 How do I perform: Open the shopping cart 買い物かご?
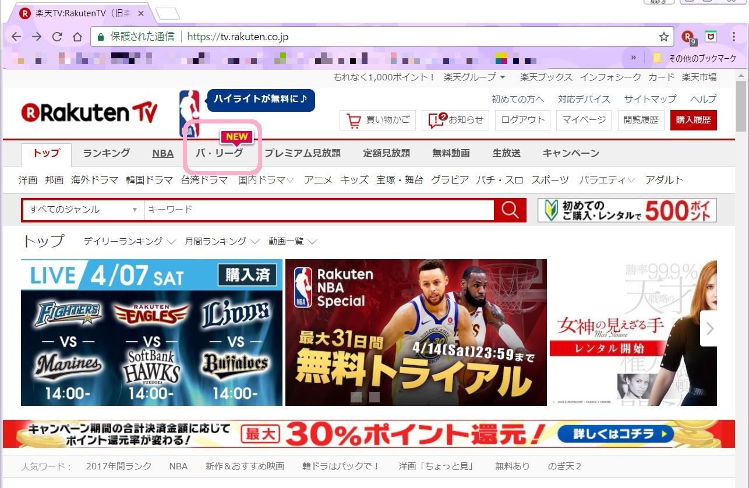click(378, 120)
